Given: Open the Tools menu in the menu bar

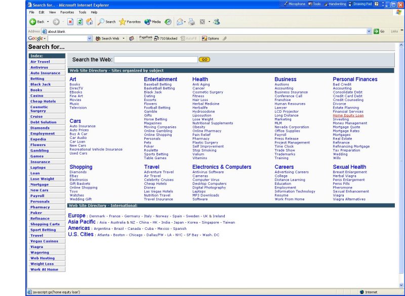Looking at the screenshot, I should [x=83, y=12].
